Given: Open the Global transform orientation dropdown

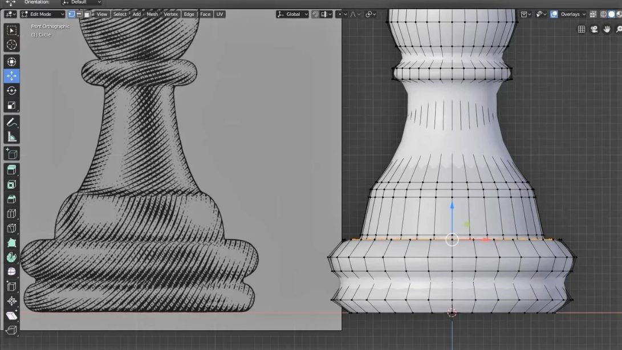Looking at the screenshot, I should 292,14.
